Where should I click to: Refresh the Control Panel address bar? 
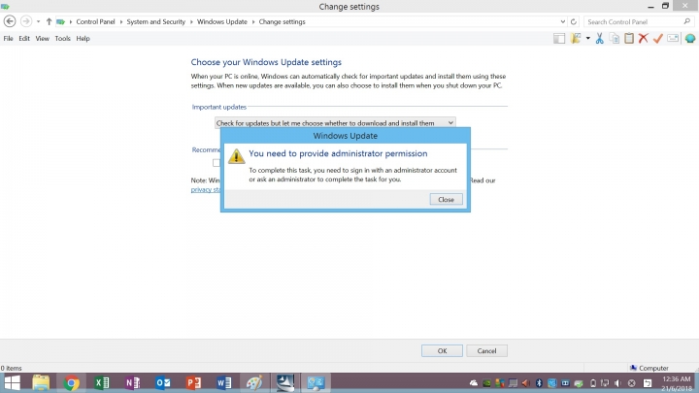tap(574, 21)
